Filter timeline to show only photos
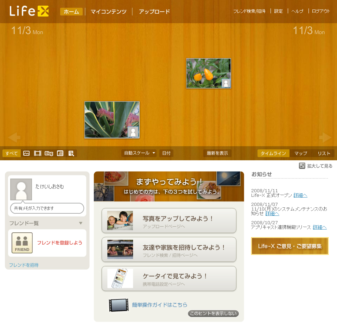This screenshot has width=337, height=323. pyautogui.click(x=26, y=153)
